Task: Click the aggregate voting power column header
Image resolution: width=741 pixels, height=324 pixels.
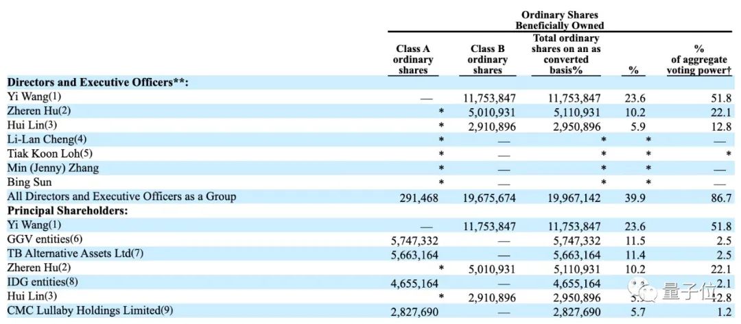Action: coord(698,60)
